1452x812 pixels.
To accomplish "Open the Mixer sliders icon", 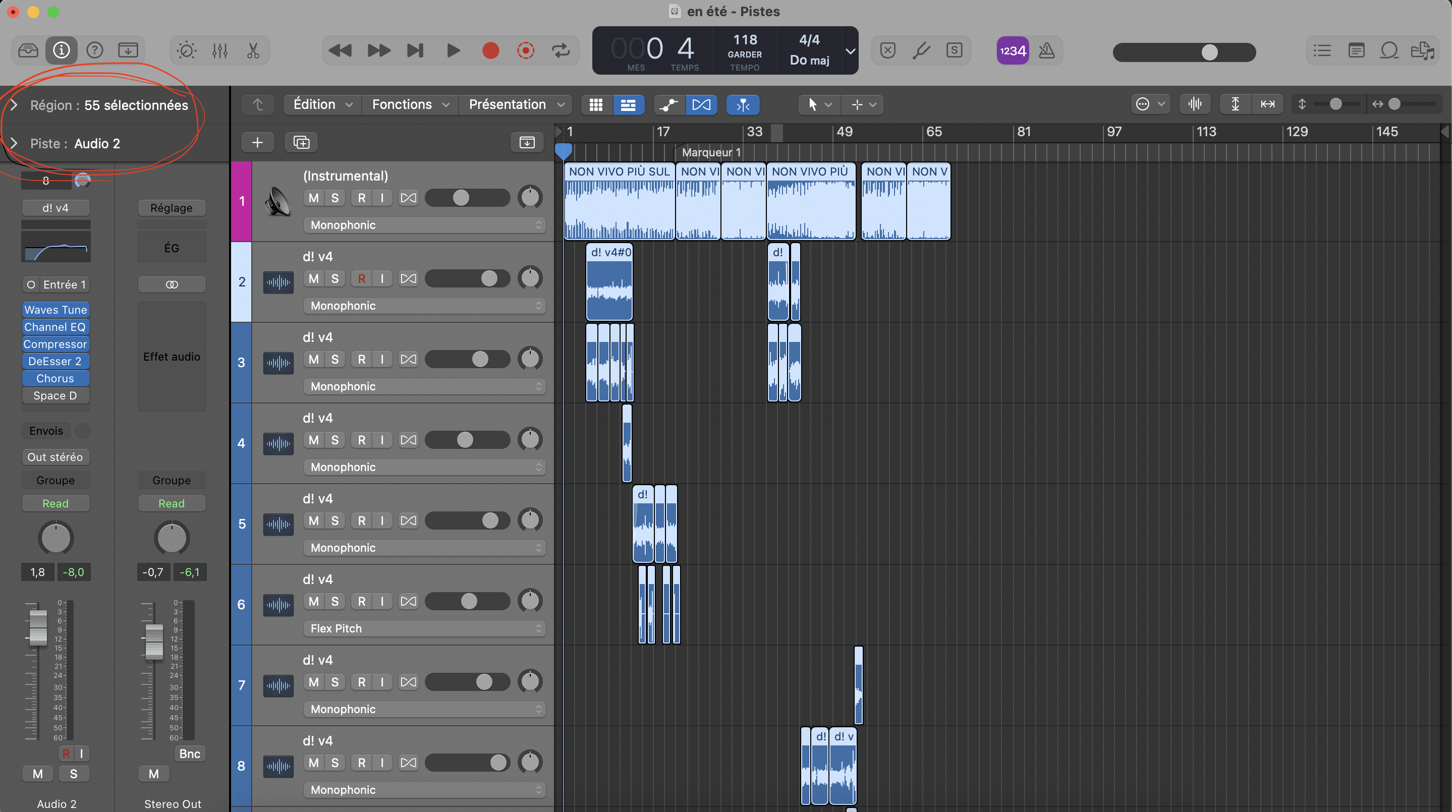I will [x=220, y=51].
